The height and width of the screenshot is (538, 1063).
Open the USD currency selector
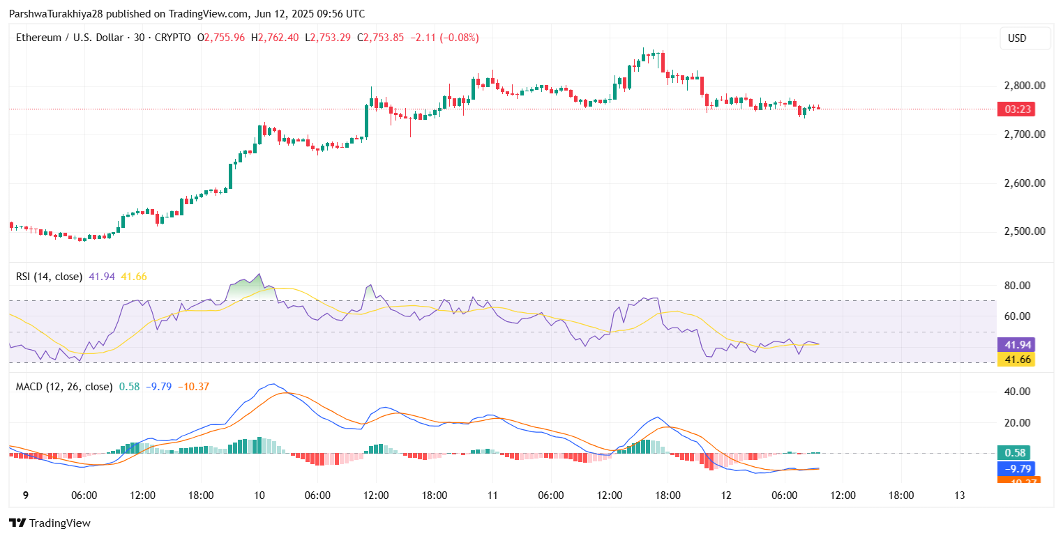point(1024,38)
